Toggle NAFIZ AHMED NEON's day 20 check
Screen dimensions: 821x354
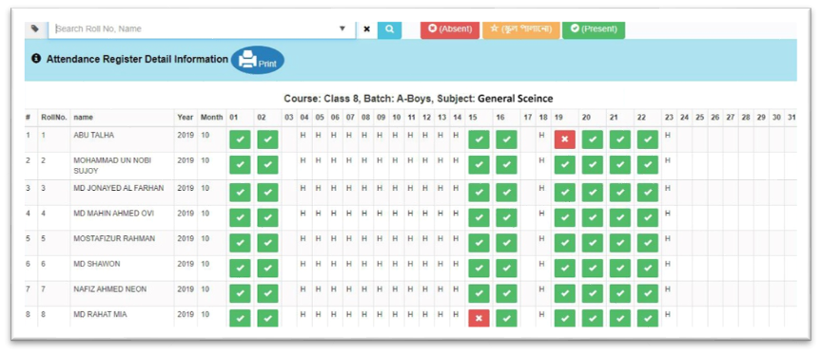pos(592,293)
